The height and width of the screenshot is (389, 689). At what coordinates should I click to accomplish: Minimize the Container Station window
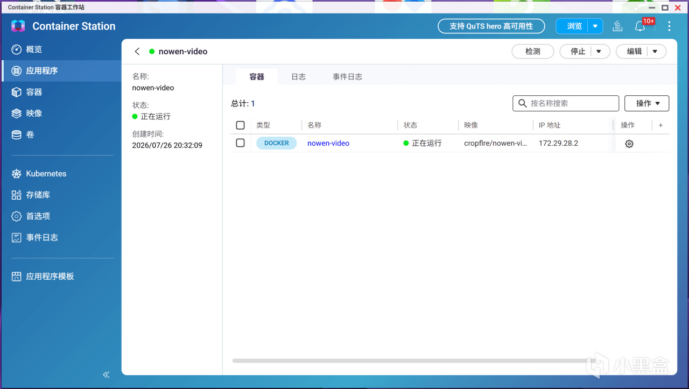(x=651, y=7)
